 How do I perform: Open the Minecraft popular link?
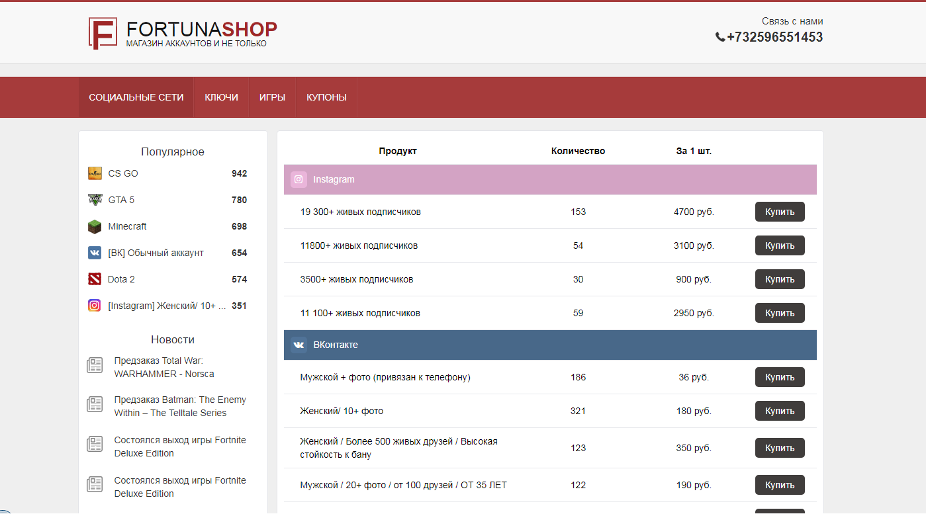[x=127, y=226]
